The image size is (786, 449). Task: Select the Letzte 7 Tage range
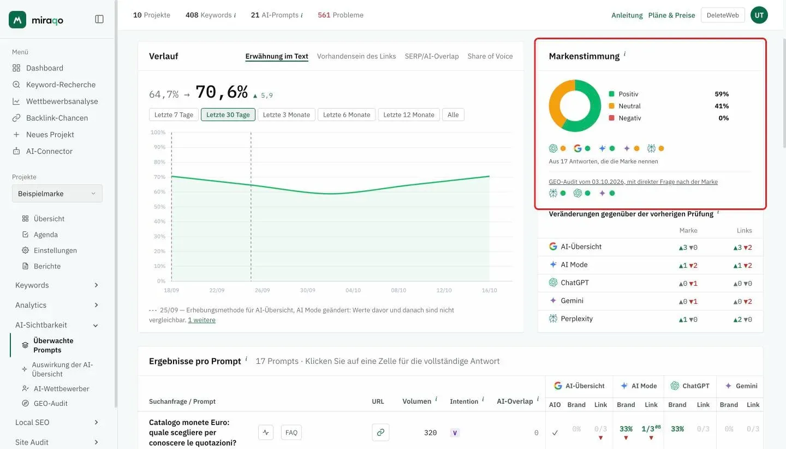click(x=174, y=115)
